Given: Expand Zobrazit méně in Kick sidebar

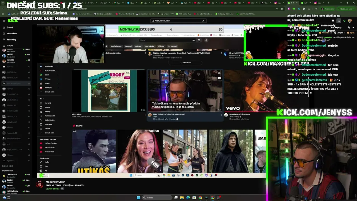Looking at the screenshot, I should click(8, 166).
